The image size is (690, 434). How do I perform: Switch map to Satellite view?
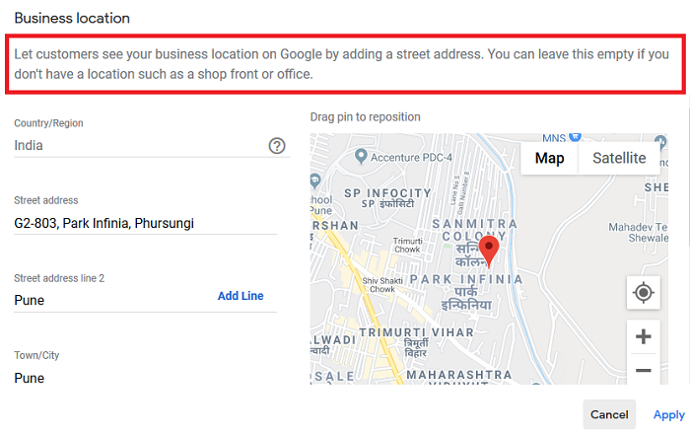(x=619, y=158)
